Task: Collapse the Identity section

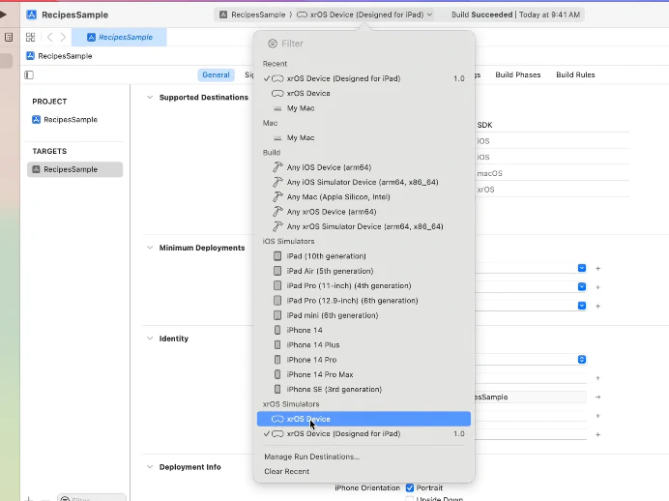Action: click(x=150, y=339)
